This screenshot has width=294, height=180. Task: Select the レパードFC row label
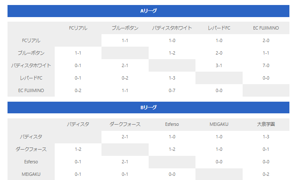click(31, 78)
